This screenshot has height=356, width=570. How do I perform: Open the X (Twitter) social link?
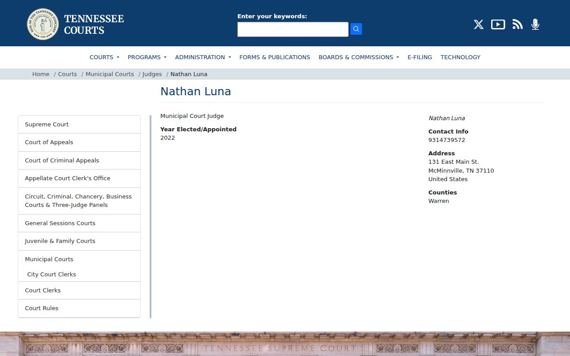pyautogui.click(x=479, y=24)
